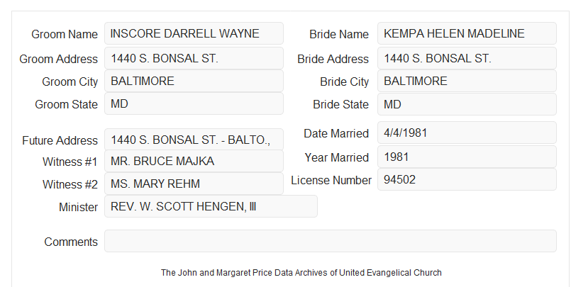Click the Date Married field
The image size is (571, 287).
(467, 133)
